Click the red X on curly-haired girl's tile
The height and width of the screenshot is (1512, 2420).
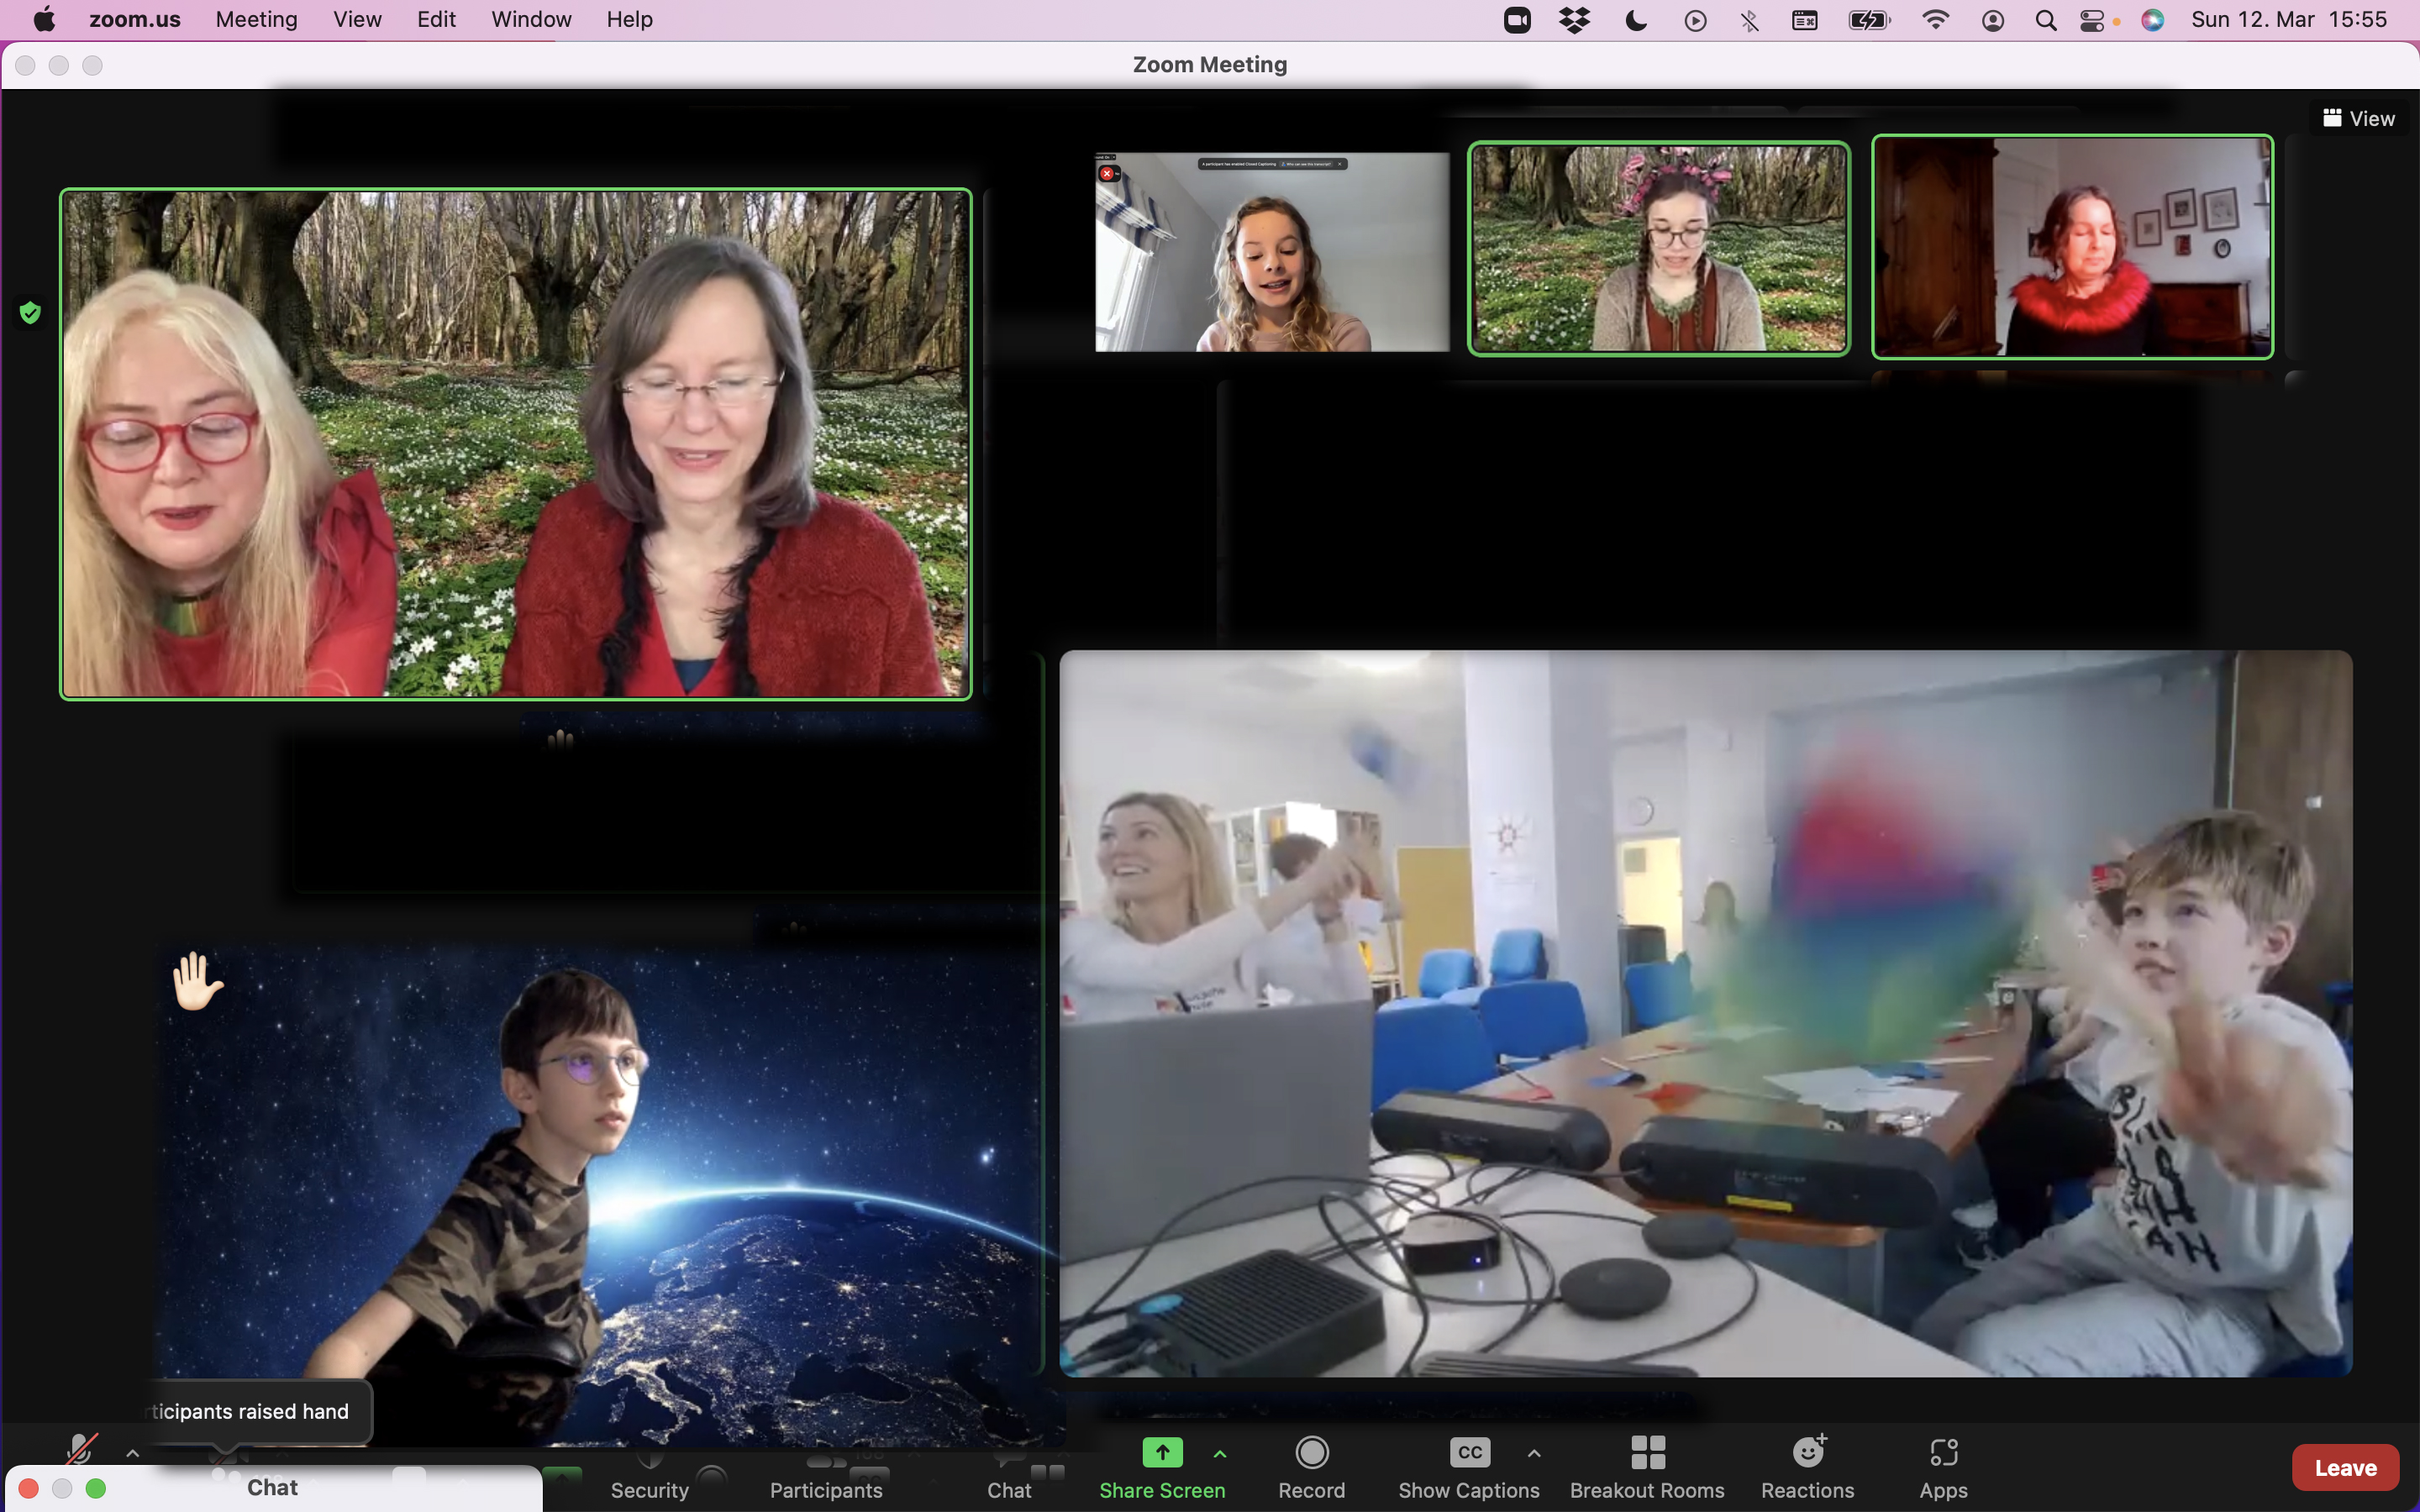pos(1107,173)
